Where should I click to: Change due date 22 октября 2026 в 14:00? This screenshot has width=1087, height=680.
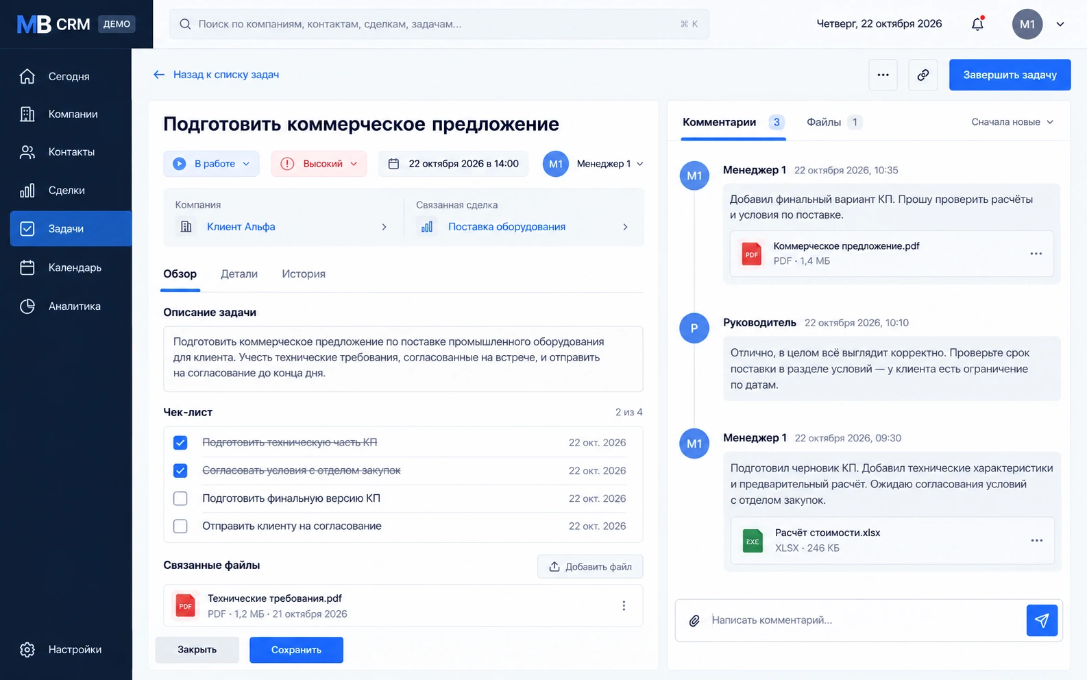pos(453,164)
